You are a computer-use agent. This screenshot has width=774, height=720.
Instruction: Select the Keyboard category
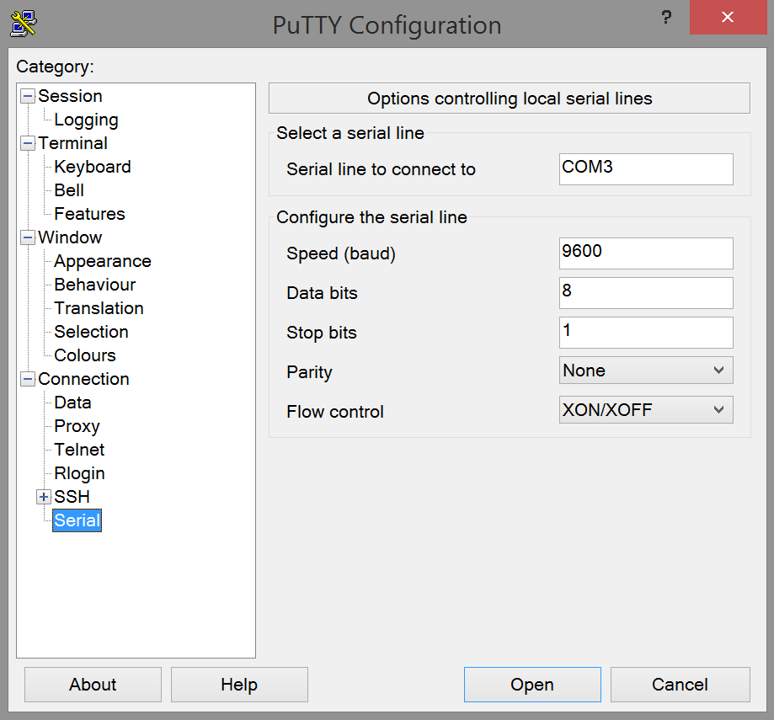point(92,167)
